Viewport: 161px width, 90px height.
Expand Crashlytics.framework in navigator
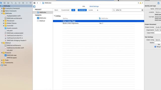pyautogui.click(x=2, y=8)
